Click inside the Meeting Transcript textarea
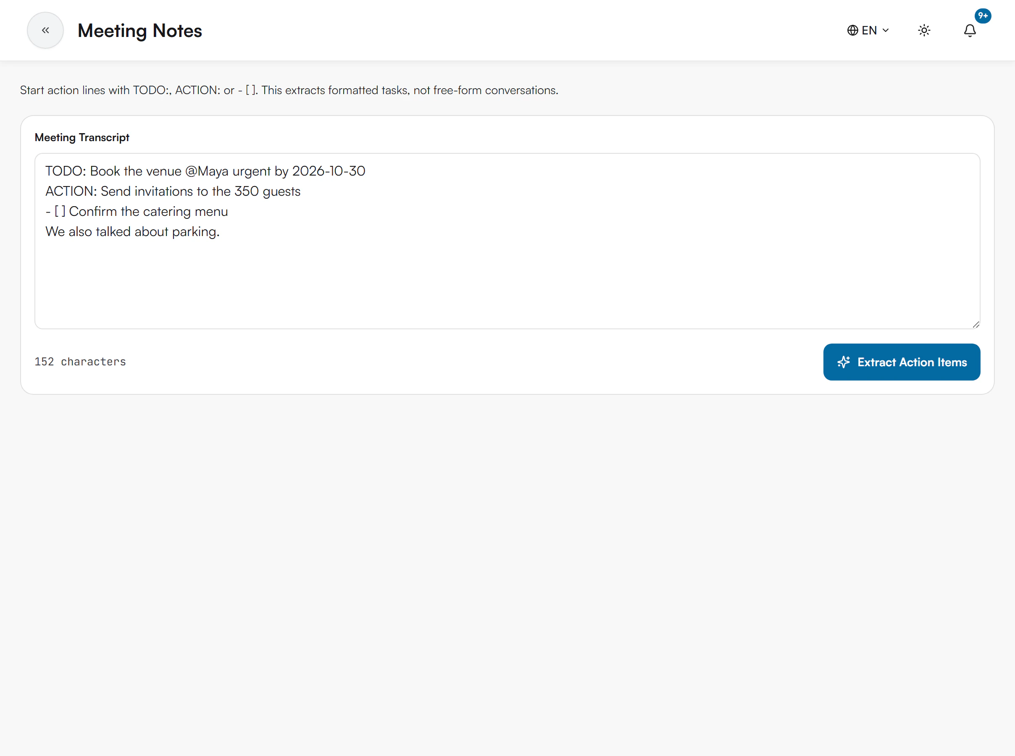This screenshot has height=756, width=1015. (507, 241)
